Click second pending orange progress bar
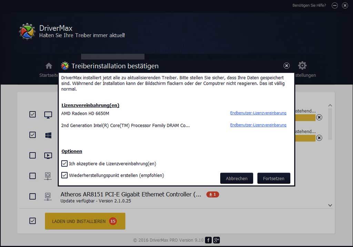The width and height of the screenshot is (353, 247). pyautogui.click(x=305, y=138)
